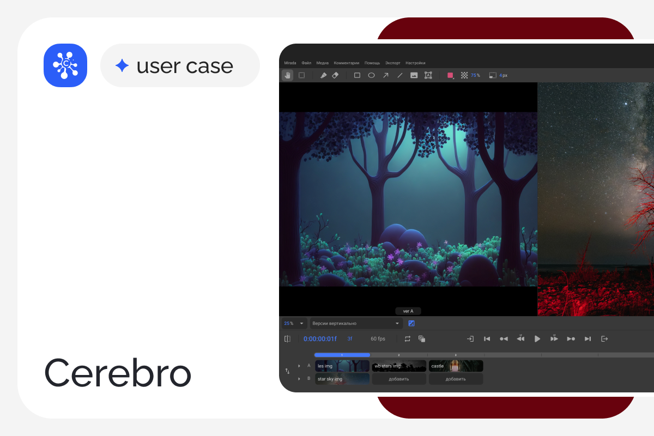Choose the highlighter marker tool
654x436 pixels.
[323, 75]
